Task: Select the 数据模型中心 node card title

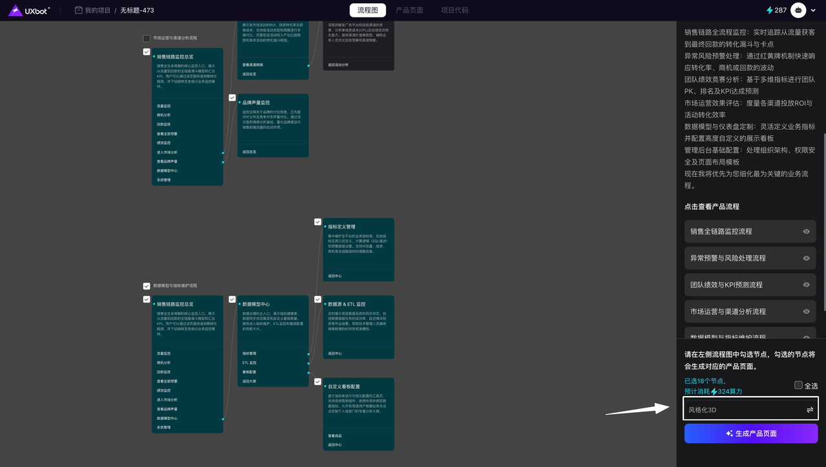Action: pos(256,304)
